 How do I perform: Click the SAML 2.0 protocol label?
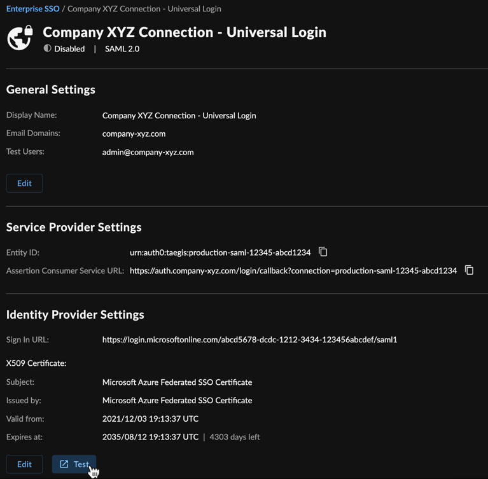coord(122,49)
